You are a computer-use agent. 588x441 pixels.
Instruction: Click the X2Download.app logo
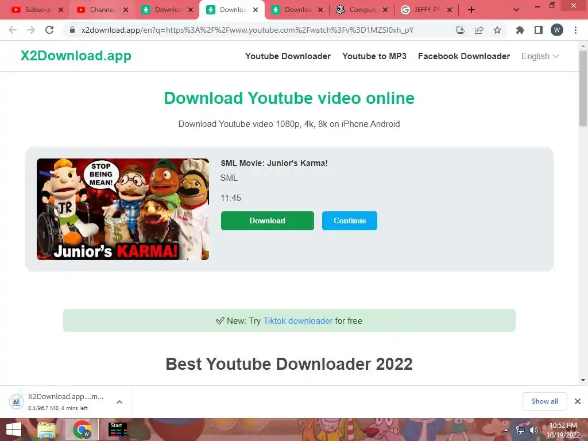tap(76, 56)
